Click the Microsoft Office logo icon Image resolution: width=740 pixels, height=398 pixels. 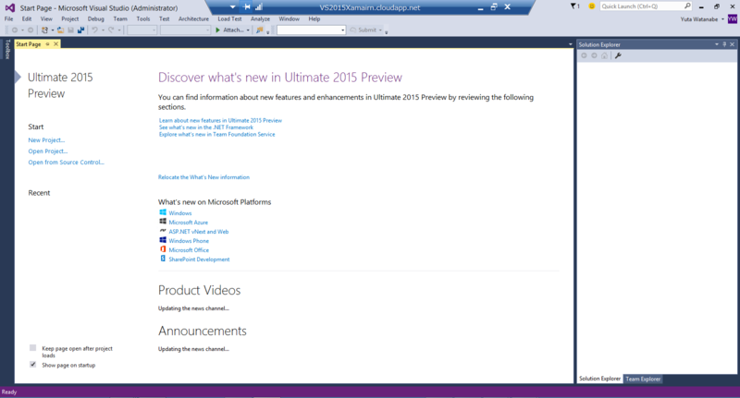(163, 249)
